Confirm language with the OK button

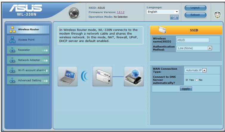(174, 18)
